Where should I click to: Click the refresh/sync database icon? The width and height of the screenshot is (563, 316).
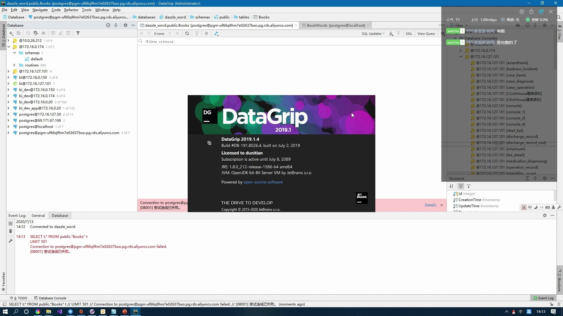coord(28,34)
